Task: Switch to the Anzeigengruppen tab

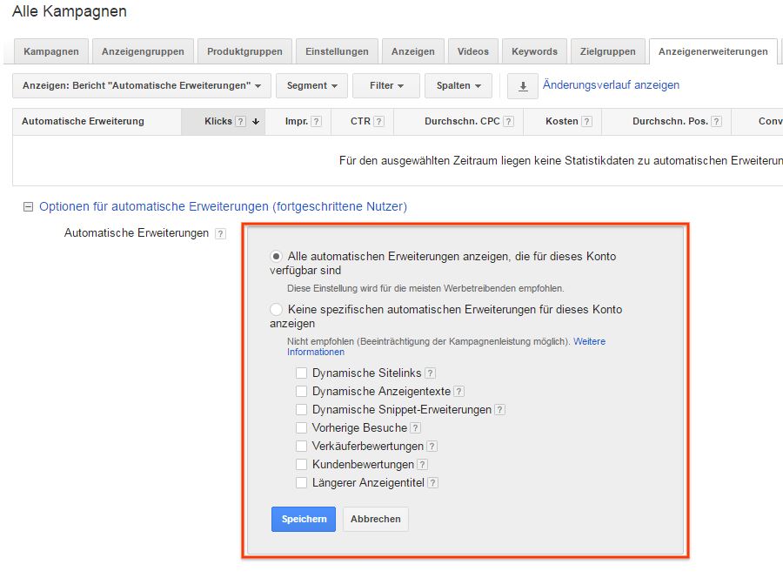Action: coord(143,51)
